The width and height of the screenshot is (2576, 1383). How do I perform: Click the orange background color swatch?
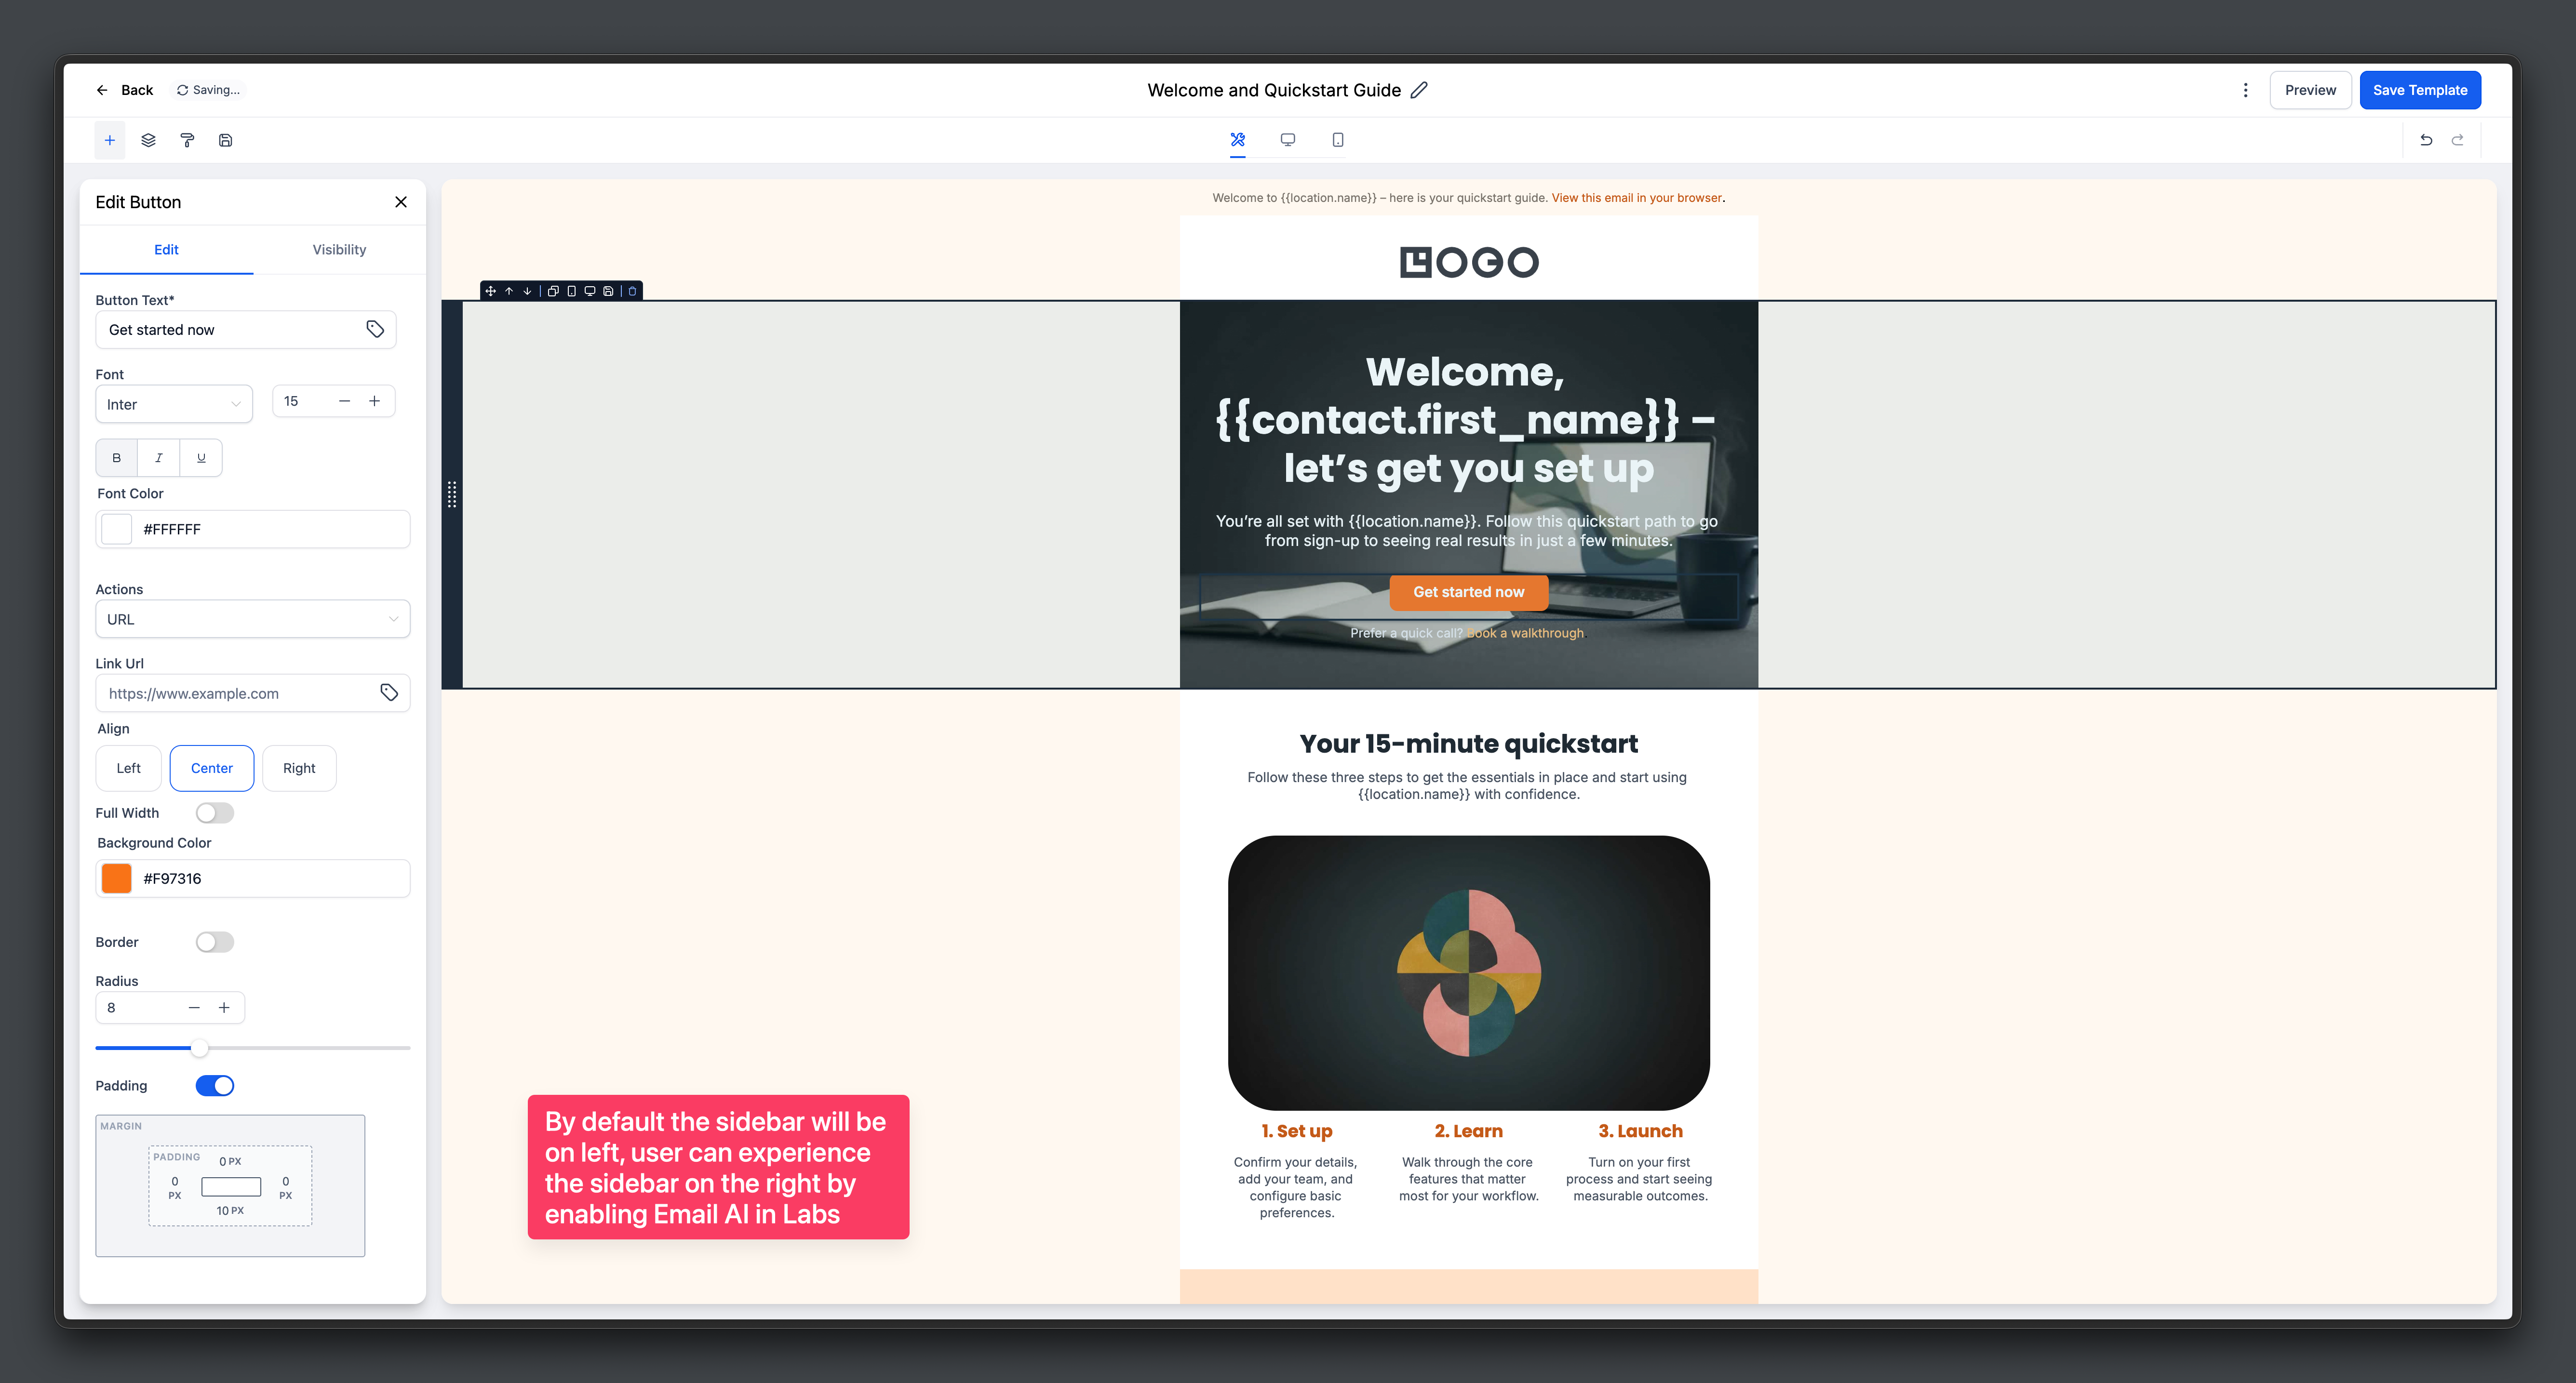click(117, 878)
